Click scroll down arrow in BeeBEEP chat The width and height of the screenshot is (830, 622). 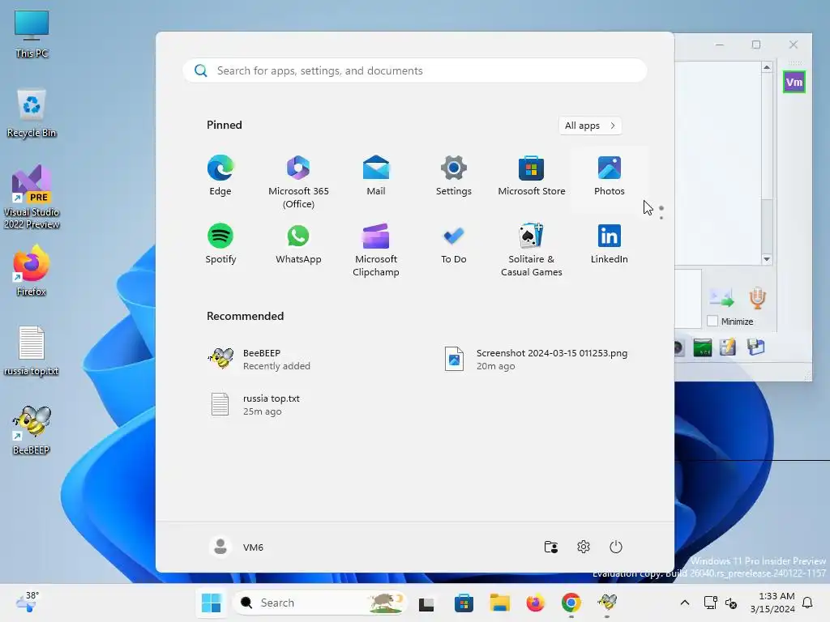tap(767, 259)
